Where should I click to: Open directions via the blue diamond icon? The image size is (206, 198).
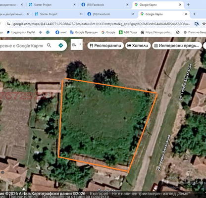61,46
